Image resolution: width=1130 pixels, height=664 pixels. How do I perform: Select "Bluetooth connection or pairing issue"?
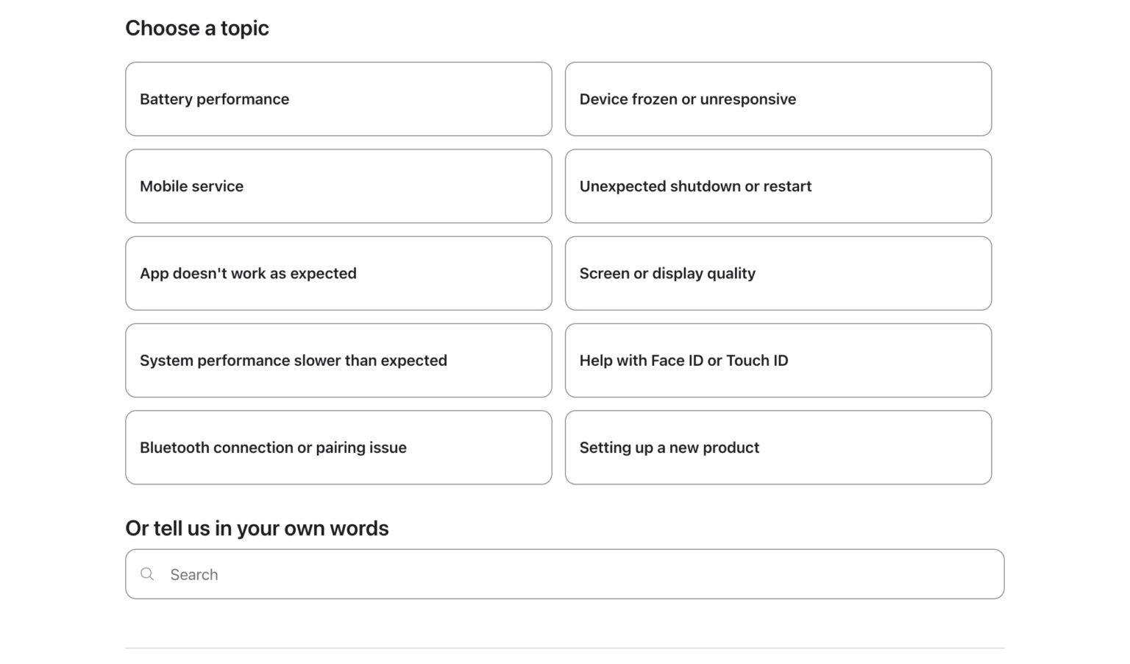(338, 447)
